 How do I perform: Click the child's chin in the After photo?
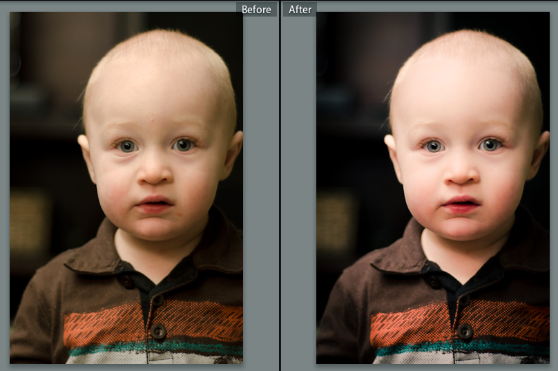pyautogui.click(x=461, y=227)
